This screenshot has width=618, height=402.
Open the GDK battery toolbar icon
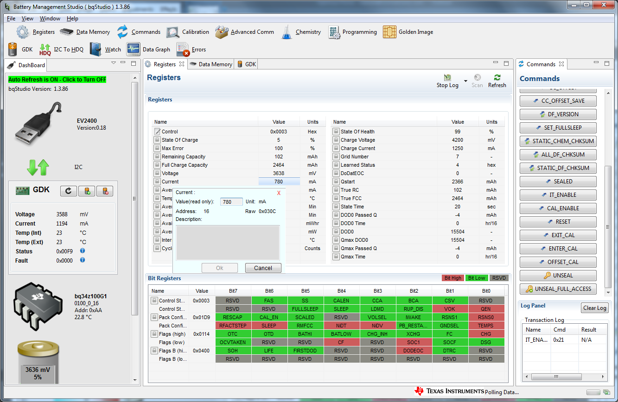pyautogui.click(x=13, y=49)
